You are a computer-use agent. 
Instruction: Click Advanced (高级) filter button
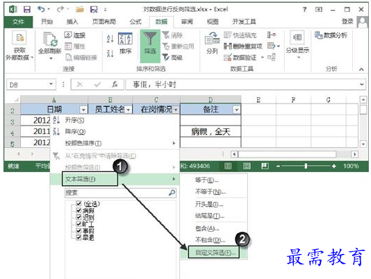172,57
